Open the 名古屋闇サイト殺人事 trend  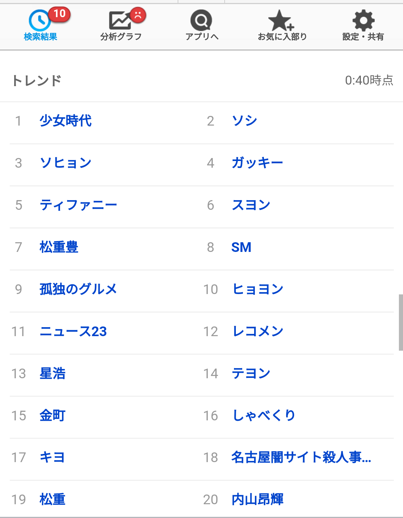click(x=301, y=457)
